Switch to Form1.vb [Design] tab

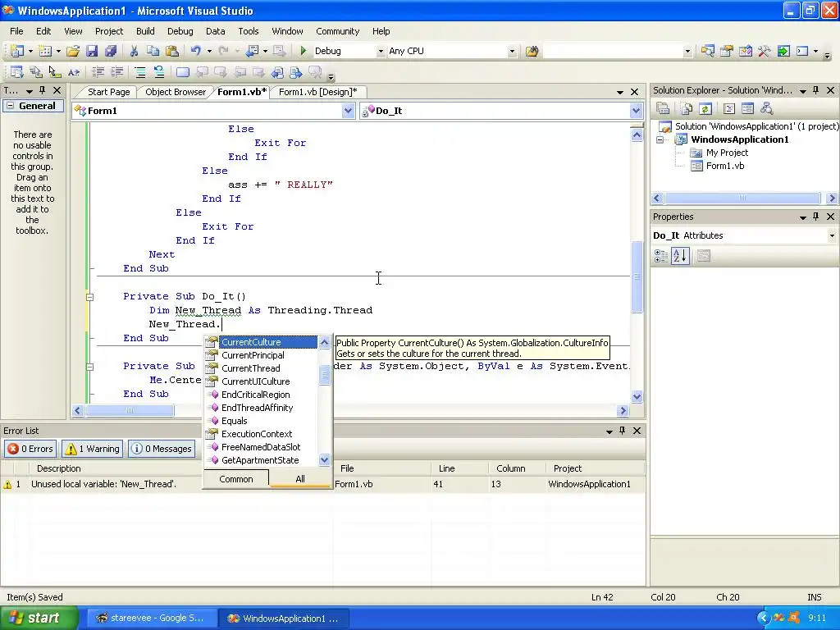[x=317, y=92]
